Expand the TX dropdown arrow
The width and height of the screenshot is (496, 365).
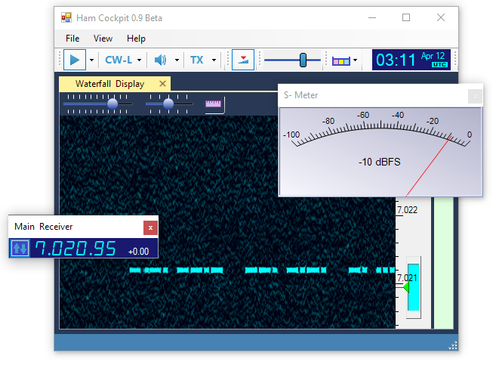click(214, 60)
